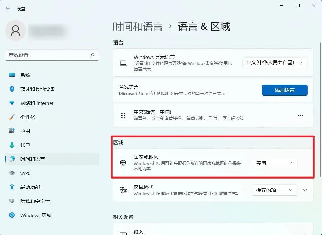Click the 隐私和安全性 shield icon

[12, 201]
